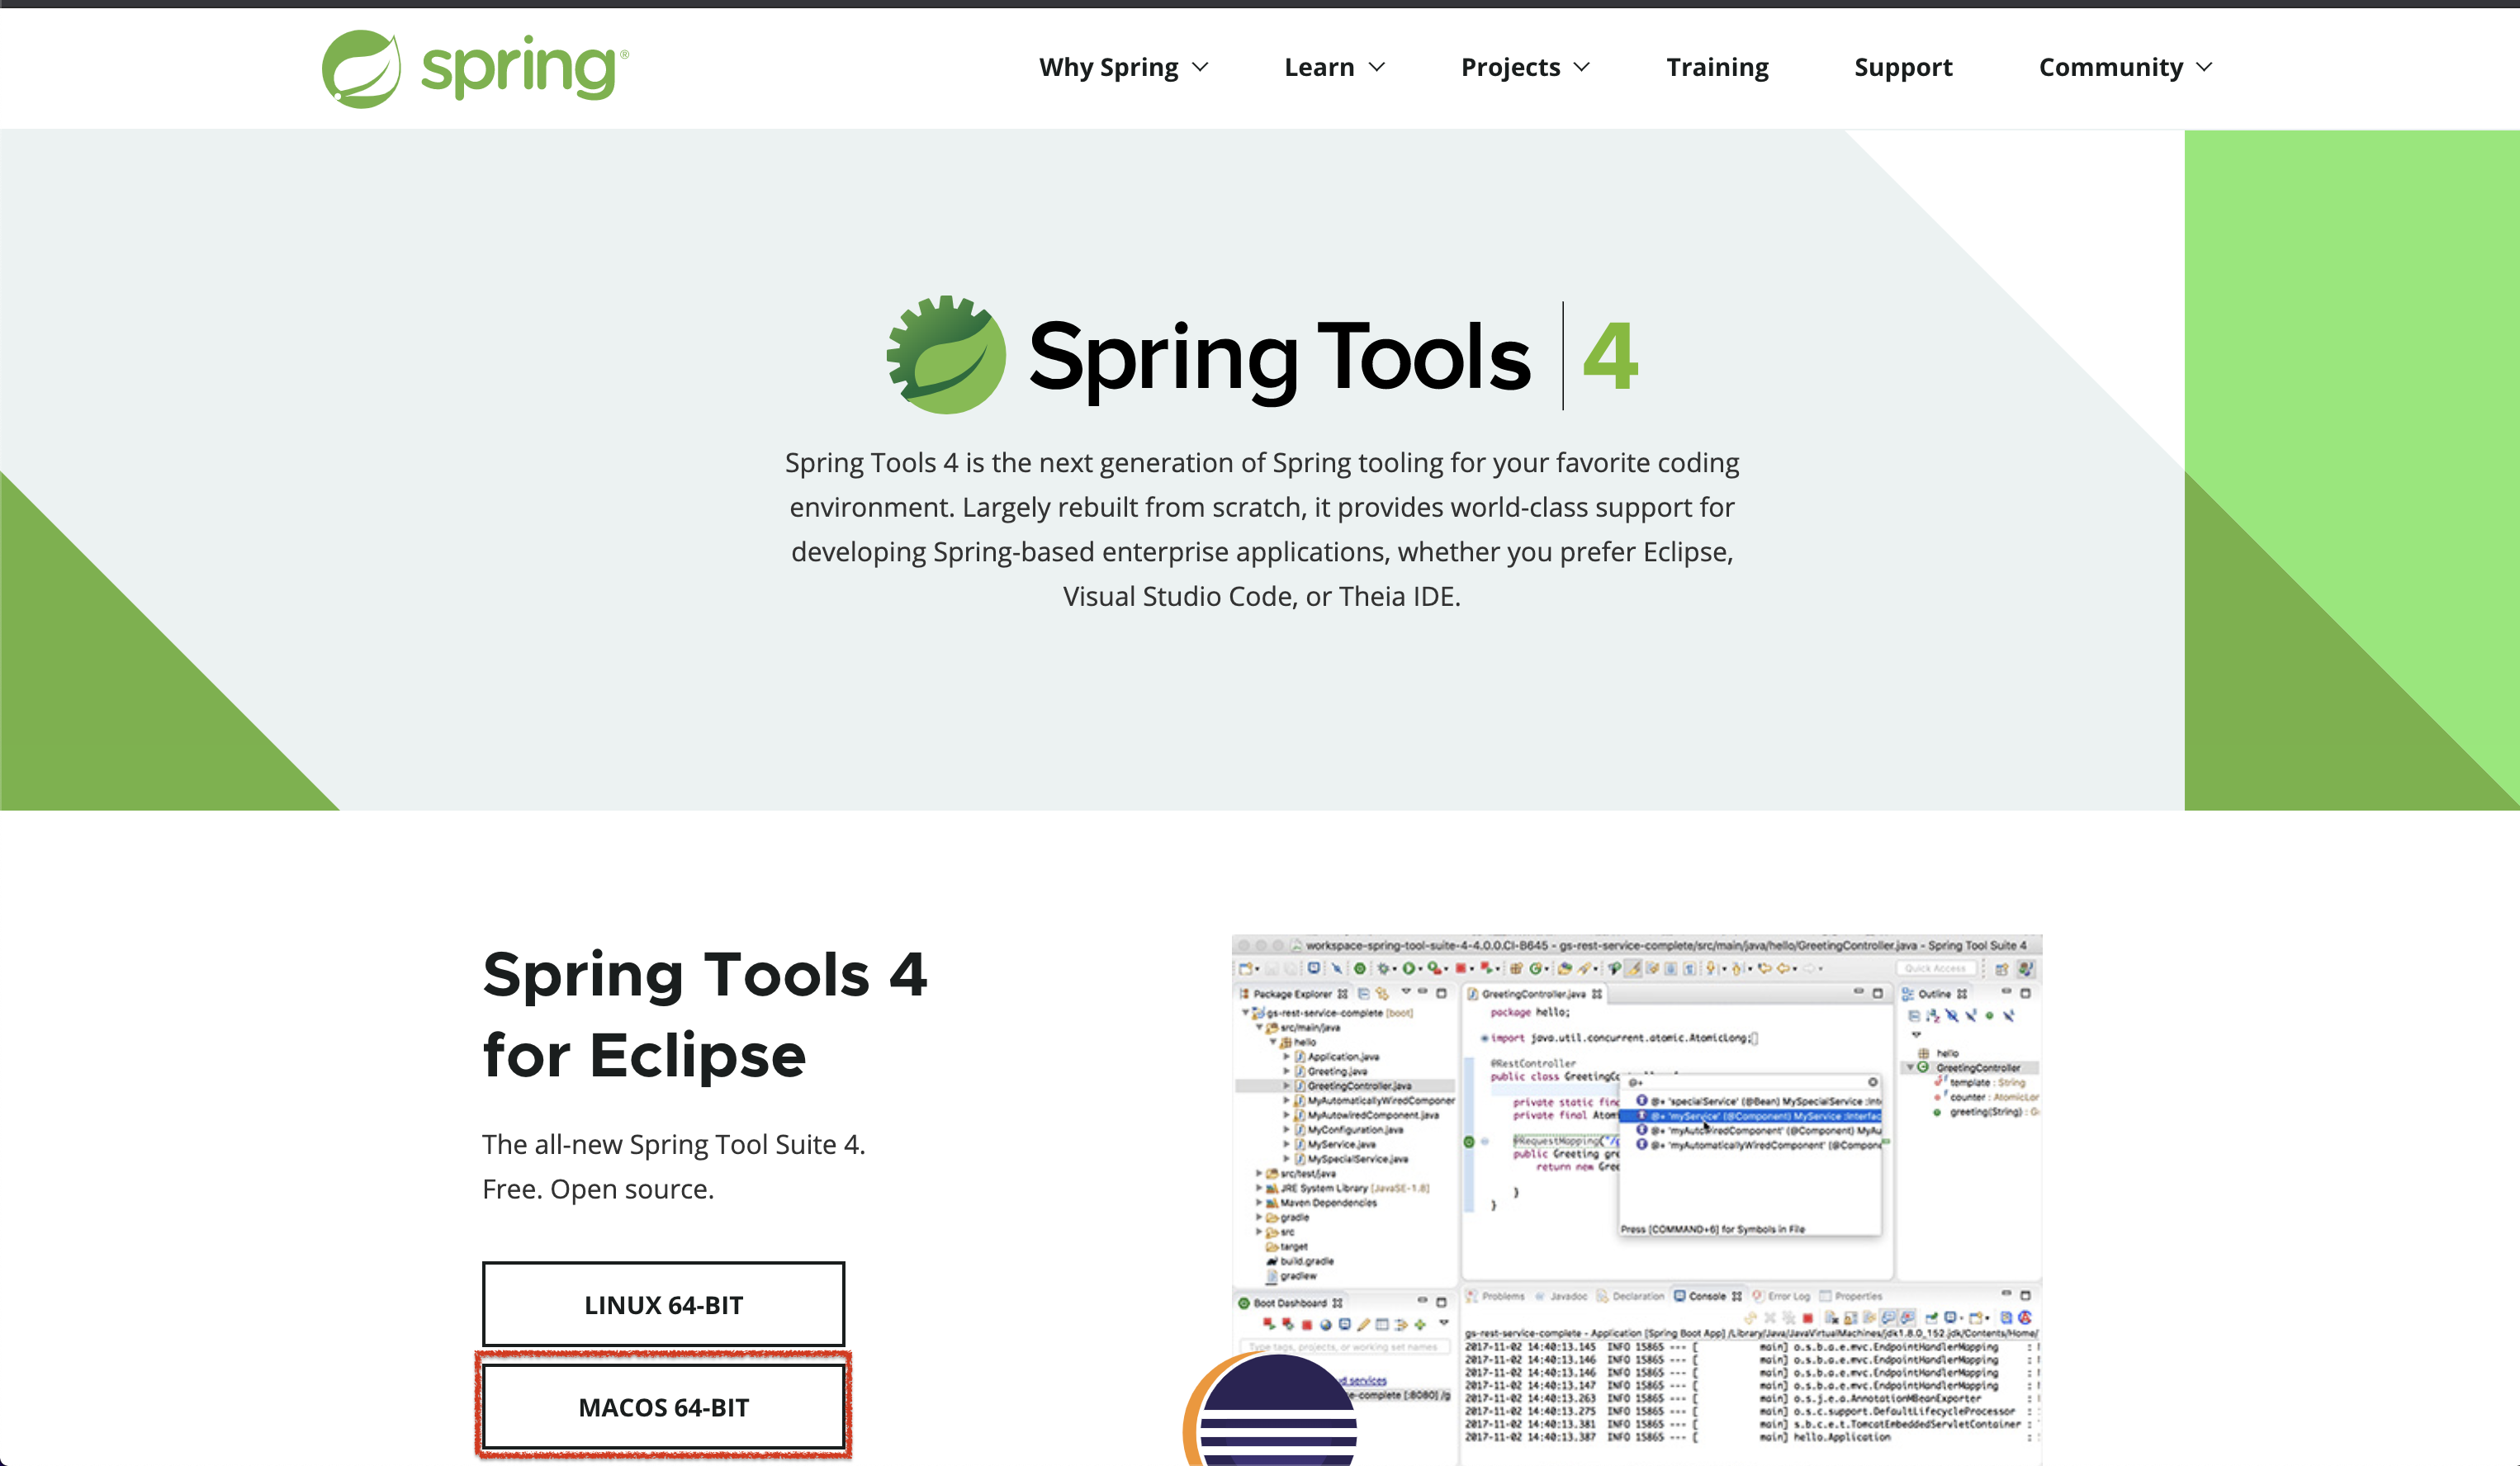Go to the Training page
2520x1466 pixels.
[x=1717, y=67]
